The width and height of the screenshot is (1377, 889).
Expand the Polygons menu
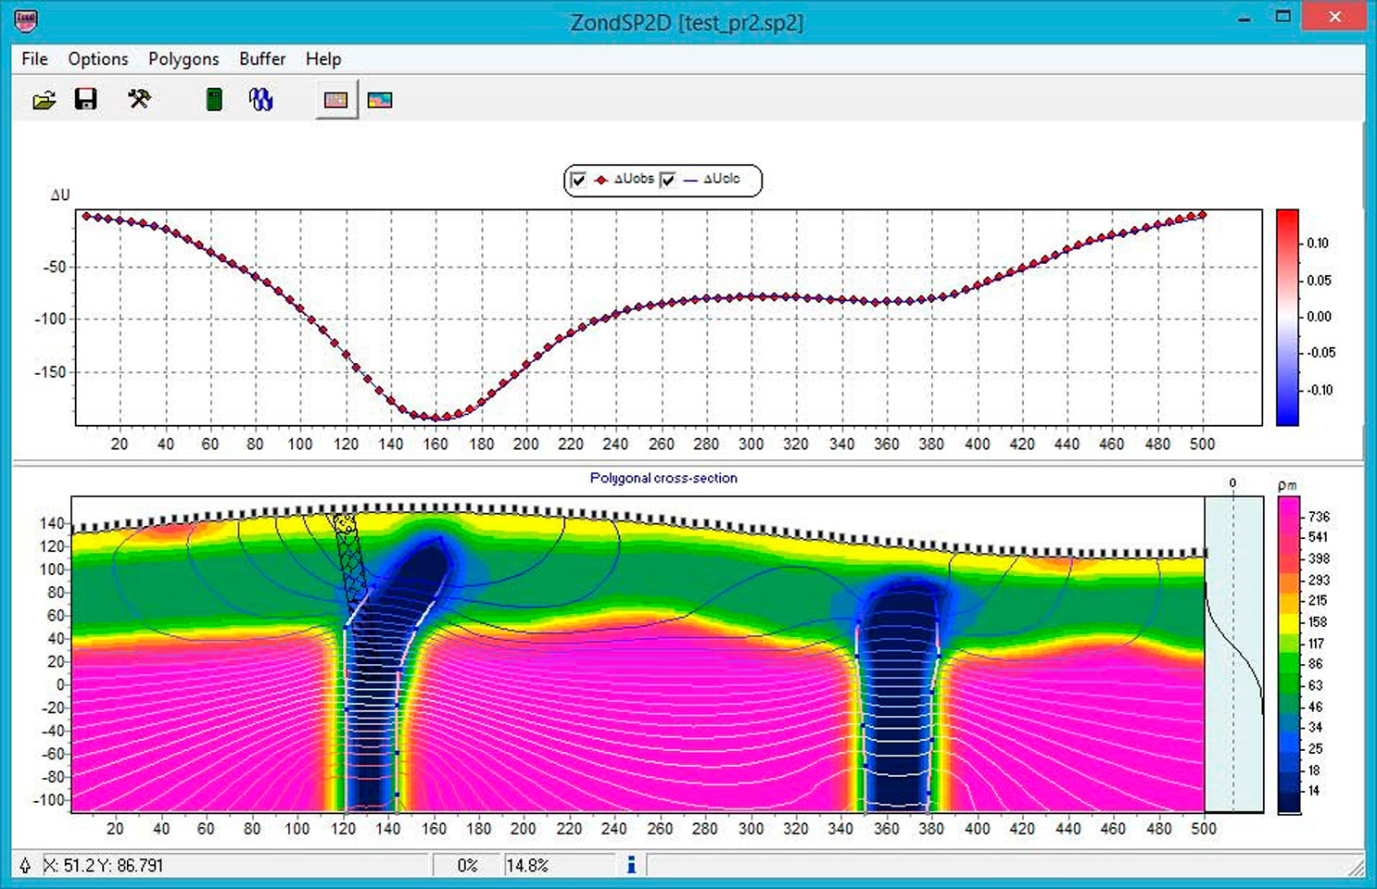click(183, 59)
